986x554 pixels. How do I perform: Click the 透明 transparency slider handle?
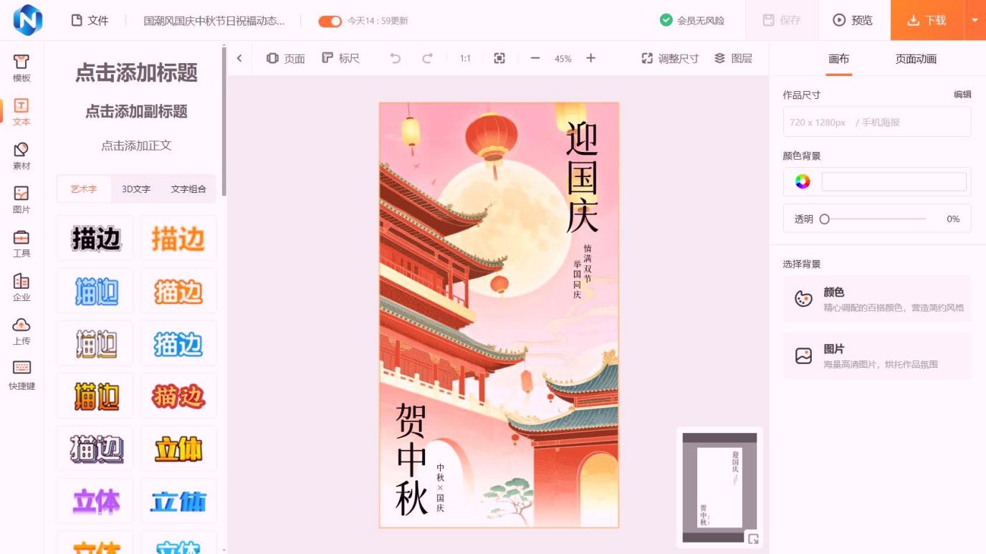[x=824, y=219]
